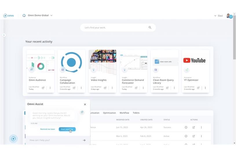Click the Remind me later link
Viewport: 236px width, 157px height.
coord(47,129)
